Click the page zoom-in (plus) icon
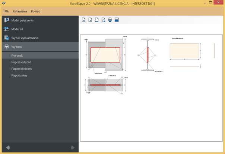The image size is (225, 154). pyautogui.click(x=83, y=20)
